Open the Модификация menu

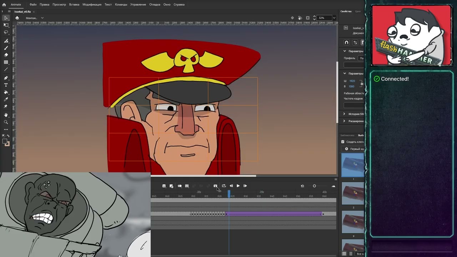pyautogui.click(x=92, y=5)
